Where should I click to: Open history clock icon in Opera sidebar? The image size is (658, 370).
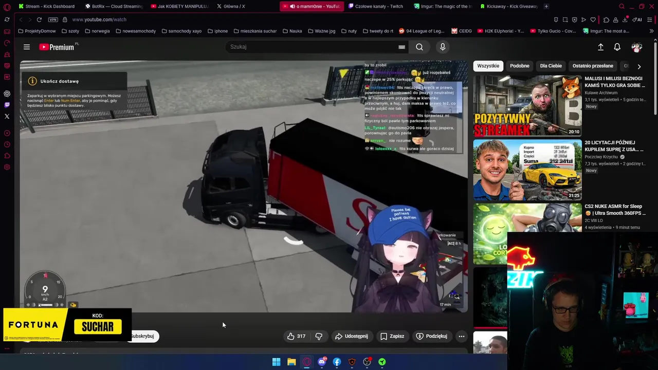point(7,144)
